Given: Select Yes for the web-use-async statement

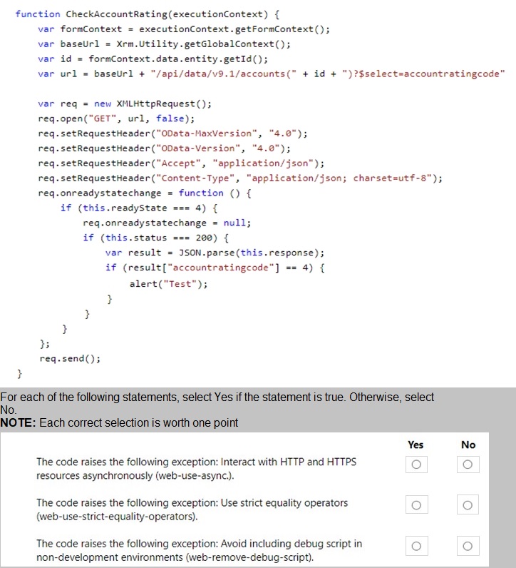Looking at the screenshot, I should [416, 465].
